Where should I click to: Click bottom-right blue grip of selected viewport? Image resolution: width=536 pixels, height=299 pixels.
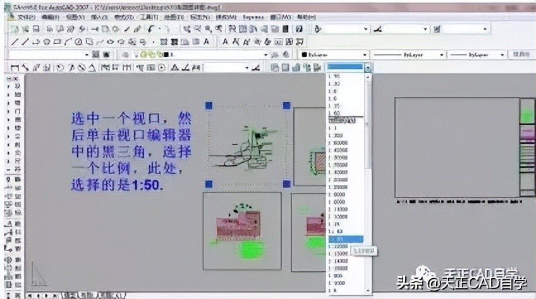click(287, 184)
